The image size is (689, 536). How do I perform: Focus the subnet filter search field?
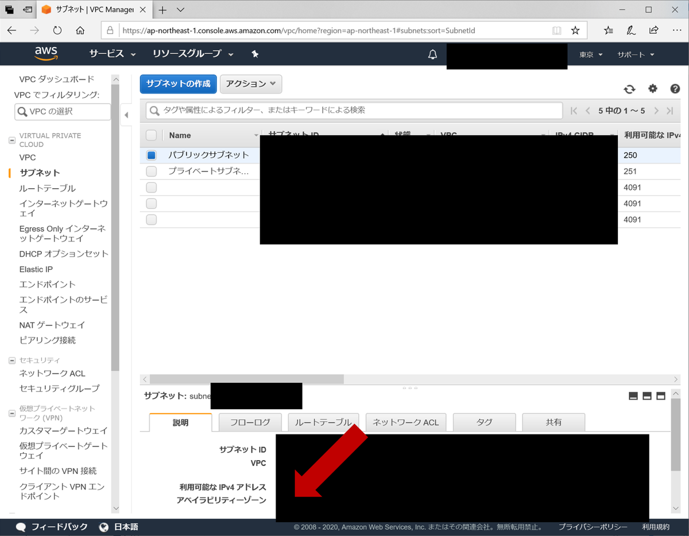coord(354,110)
